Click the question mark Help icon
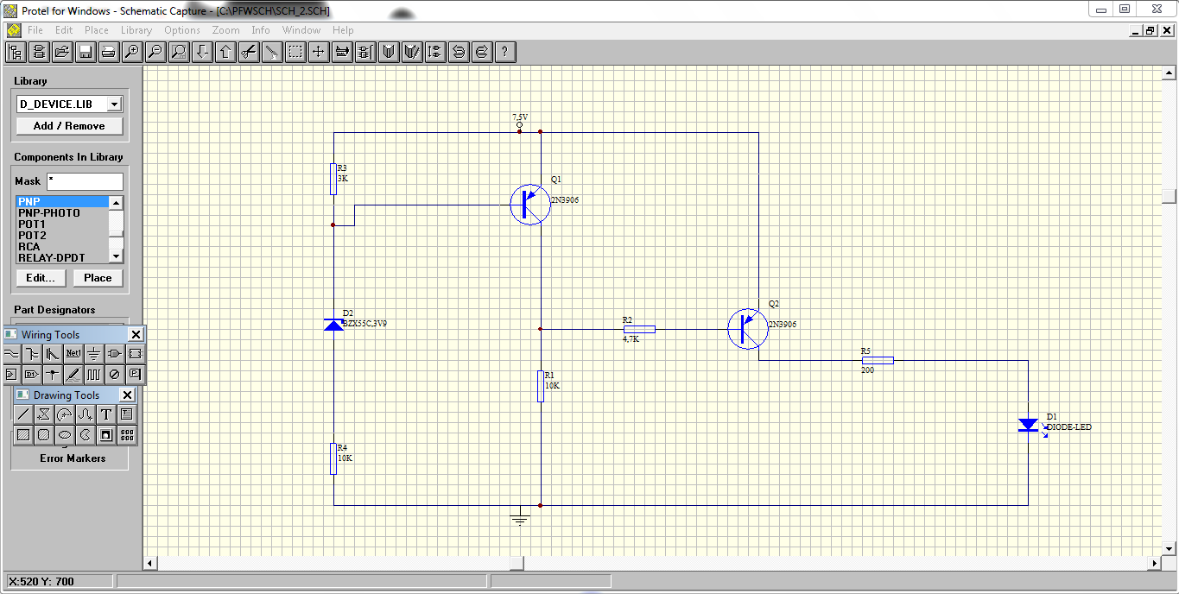 [505, 52]
